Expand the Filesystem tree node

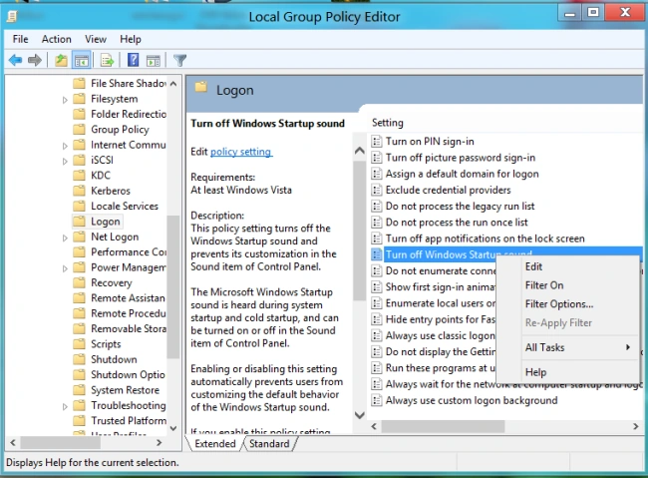point(65,100)
